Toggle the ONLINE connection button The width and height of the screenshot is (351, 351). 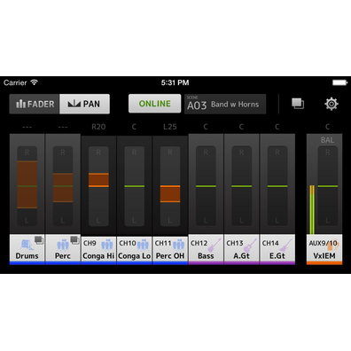pyautogui.click(x=154, y=104)
